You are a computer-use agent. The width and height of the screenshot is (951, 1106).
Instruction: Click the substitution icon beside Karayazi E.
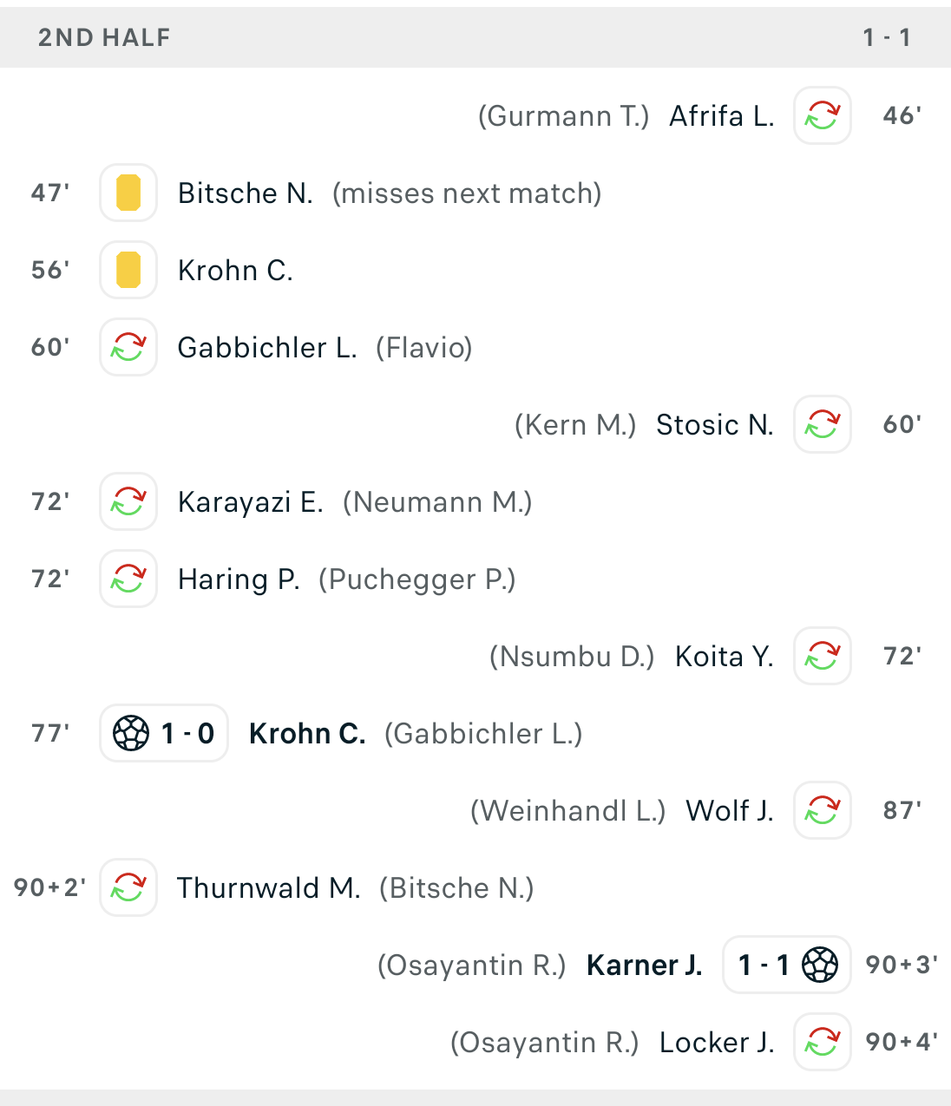pos(128,501)
